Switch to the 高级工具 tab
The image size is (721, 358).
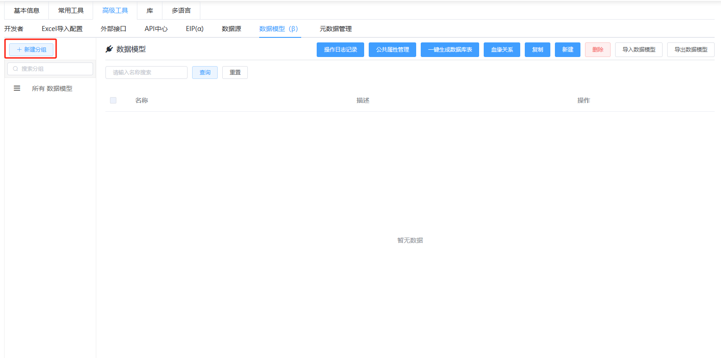pyautogui.click(x=115, y=10)
